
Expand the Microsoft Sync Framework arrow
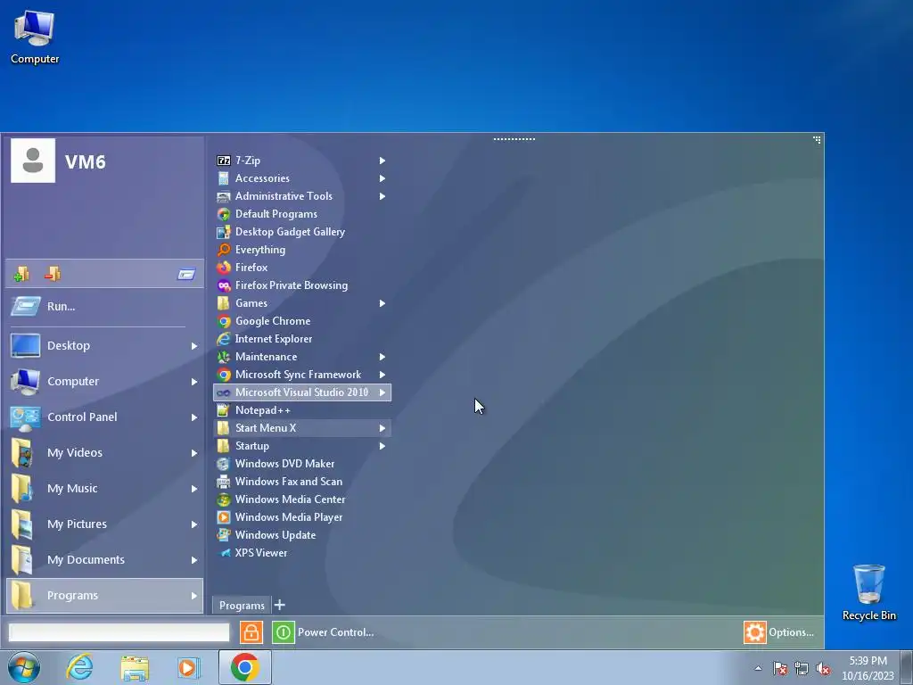click(382, 375)
